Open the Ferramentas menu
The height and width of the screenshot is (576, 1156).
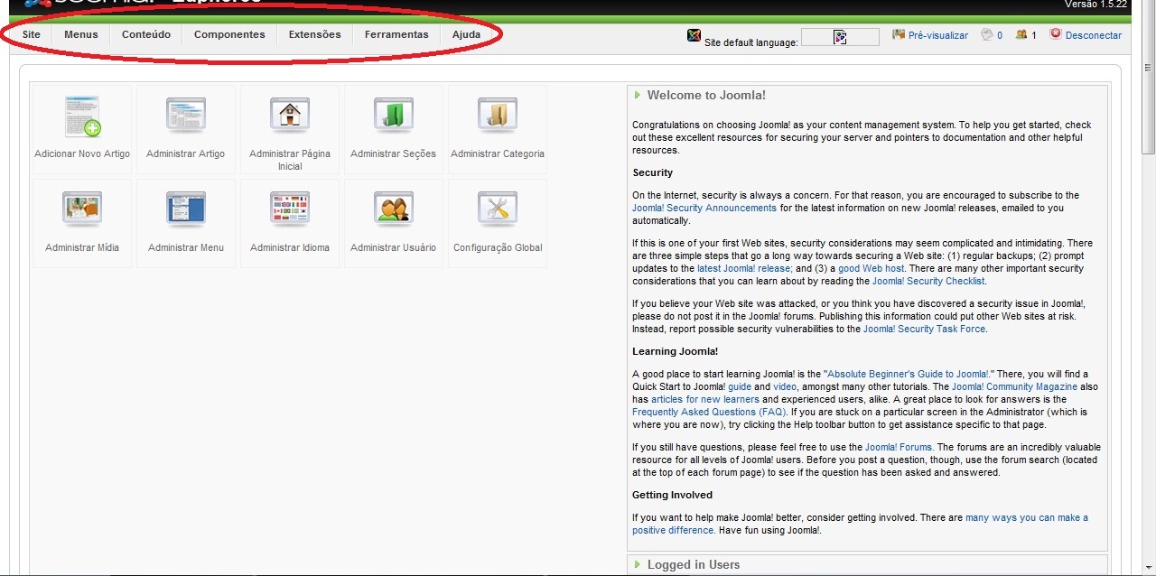(396, 34)
